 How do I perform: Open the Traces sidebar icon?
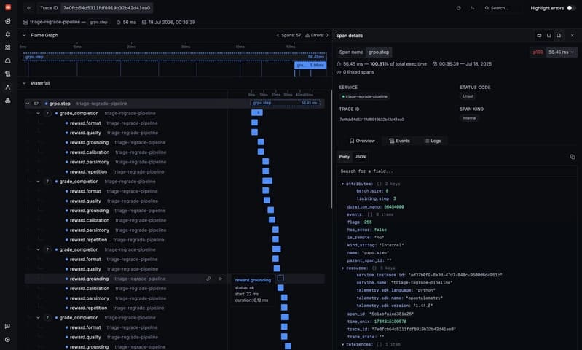(8, 87)
